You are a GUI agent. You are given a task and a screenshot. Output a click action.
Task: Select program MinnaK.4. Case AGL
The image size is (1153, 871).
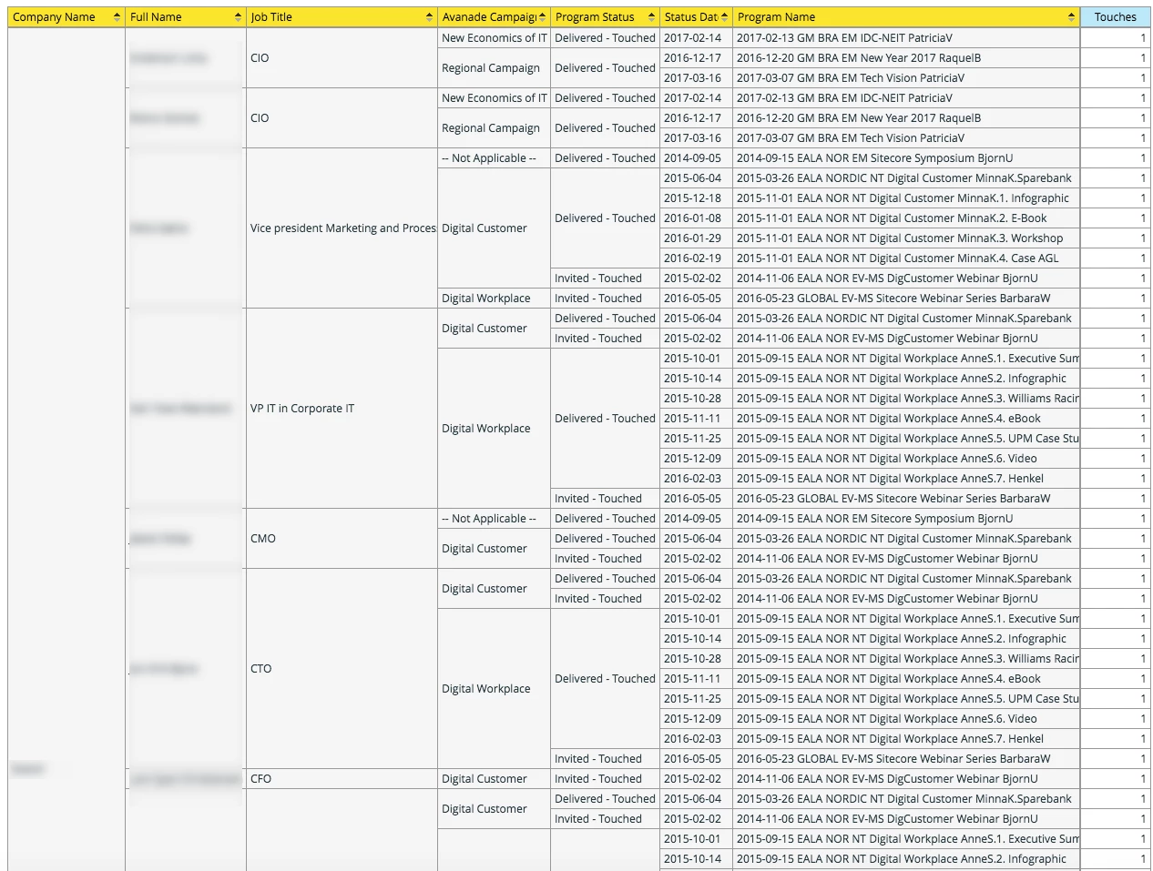906,258
